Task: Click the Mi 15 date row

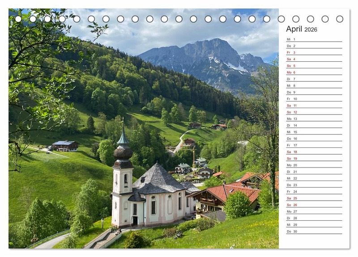Action: (313, 132)
